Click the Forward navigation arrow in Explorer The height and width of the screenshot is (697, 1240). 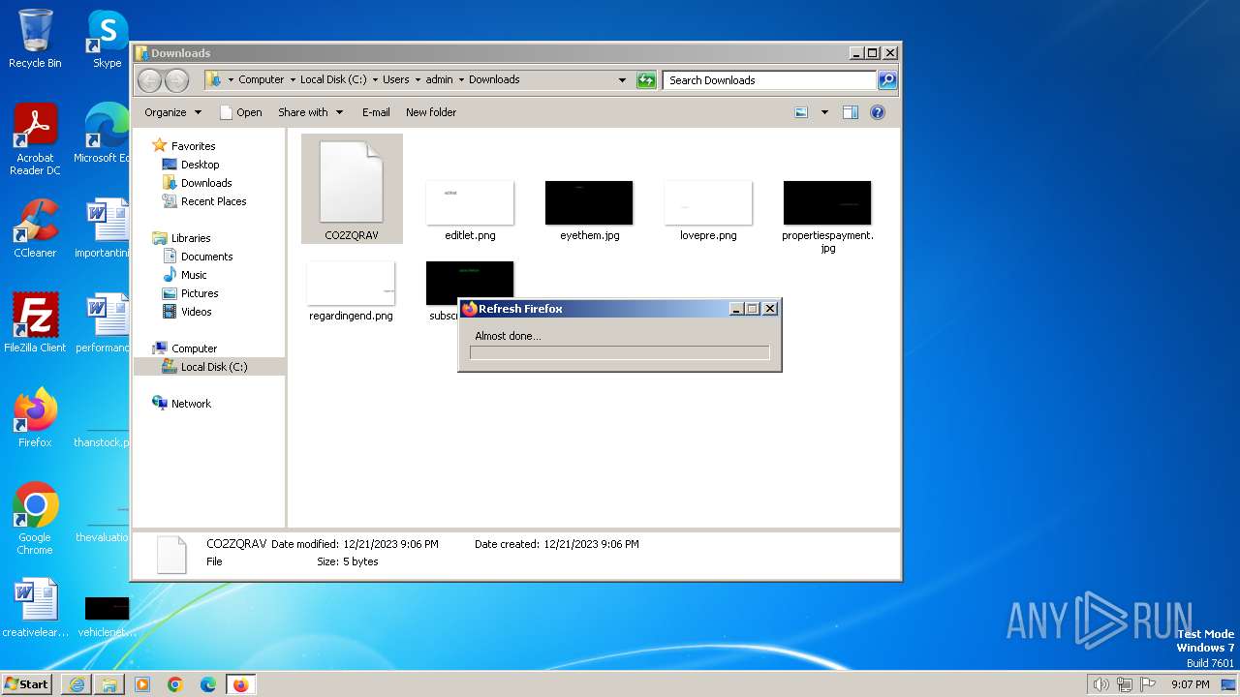(176, 80)
